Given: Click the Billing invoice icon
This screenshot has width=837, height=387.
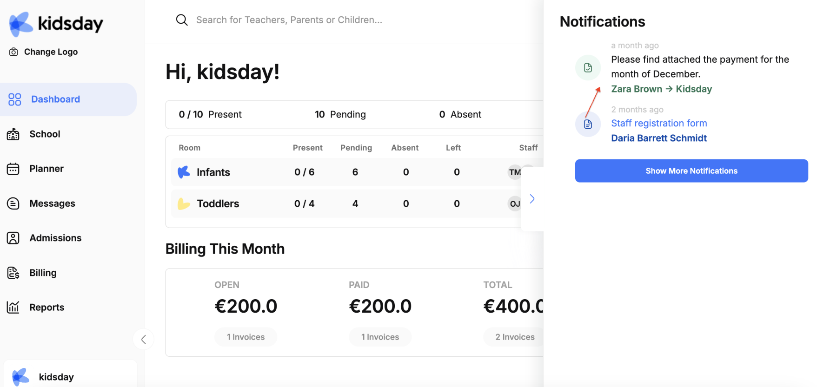Looking at the screenshot, I should (x=13, y=273).
